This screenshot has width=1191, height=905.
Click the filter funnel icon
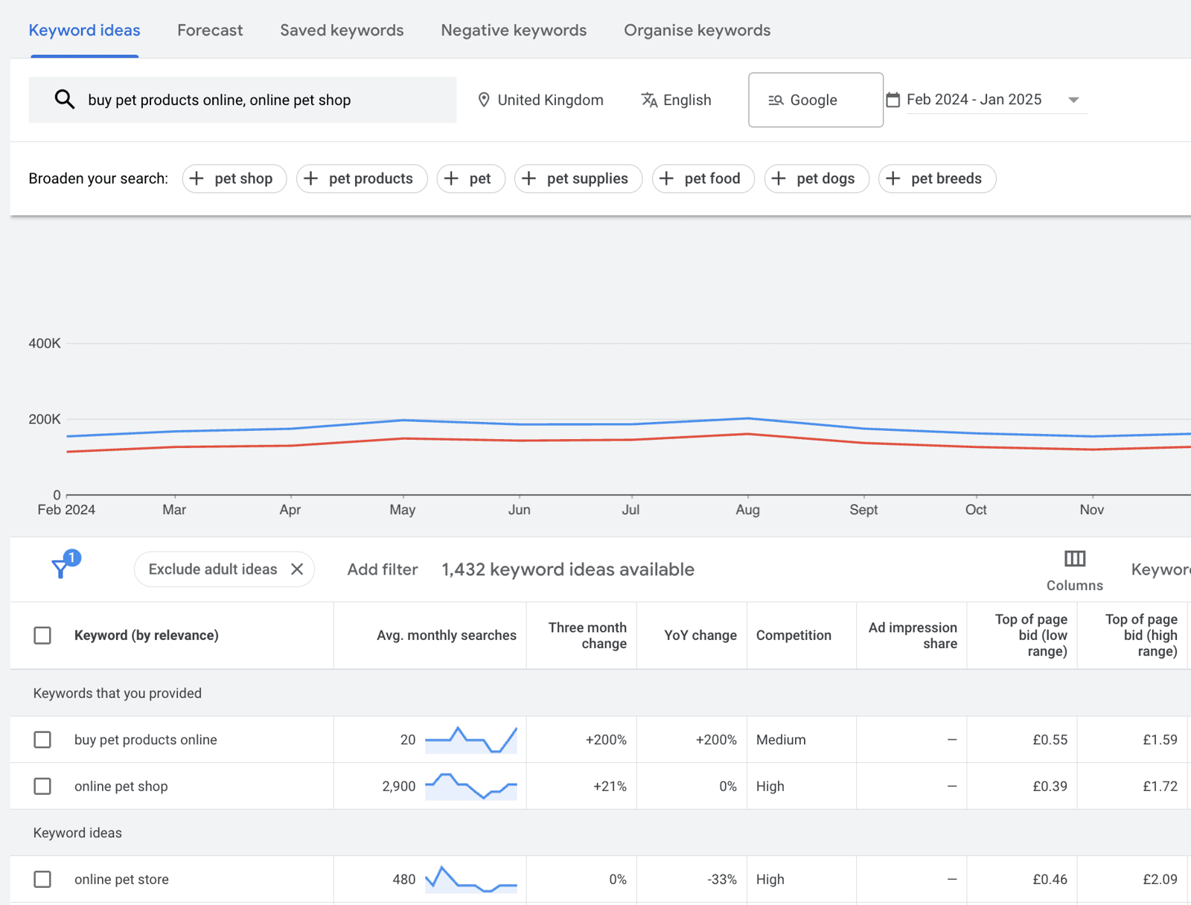pos(61,569)
